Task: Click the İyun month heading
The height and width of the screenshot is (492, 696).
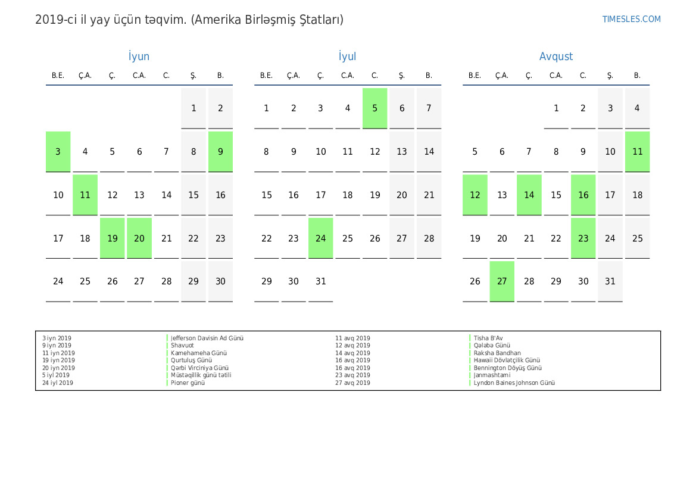Action: click(139, 57)
